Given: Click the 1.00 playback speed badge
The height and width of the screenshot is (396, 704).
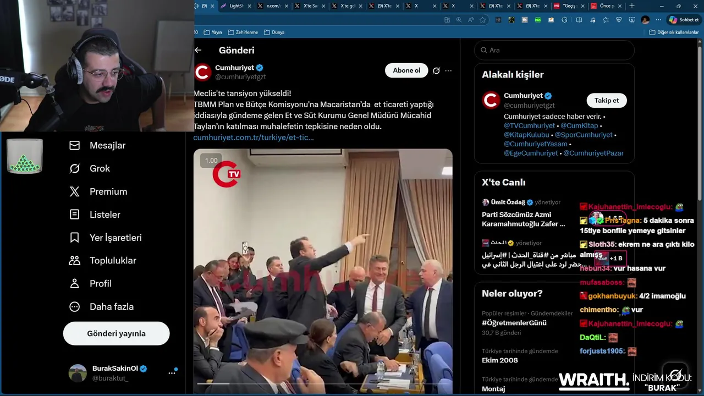Looking at the screenshot, I should pyautogui.click(x=211, y=161).
